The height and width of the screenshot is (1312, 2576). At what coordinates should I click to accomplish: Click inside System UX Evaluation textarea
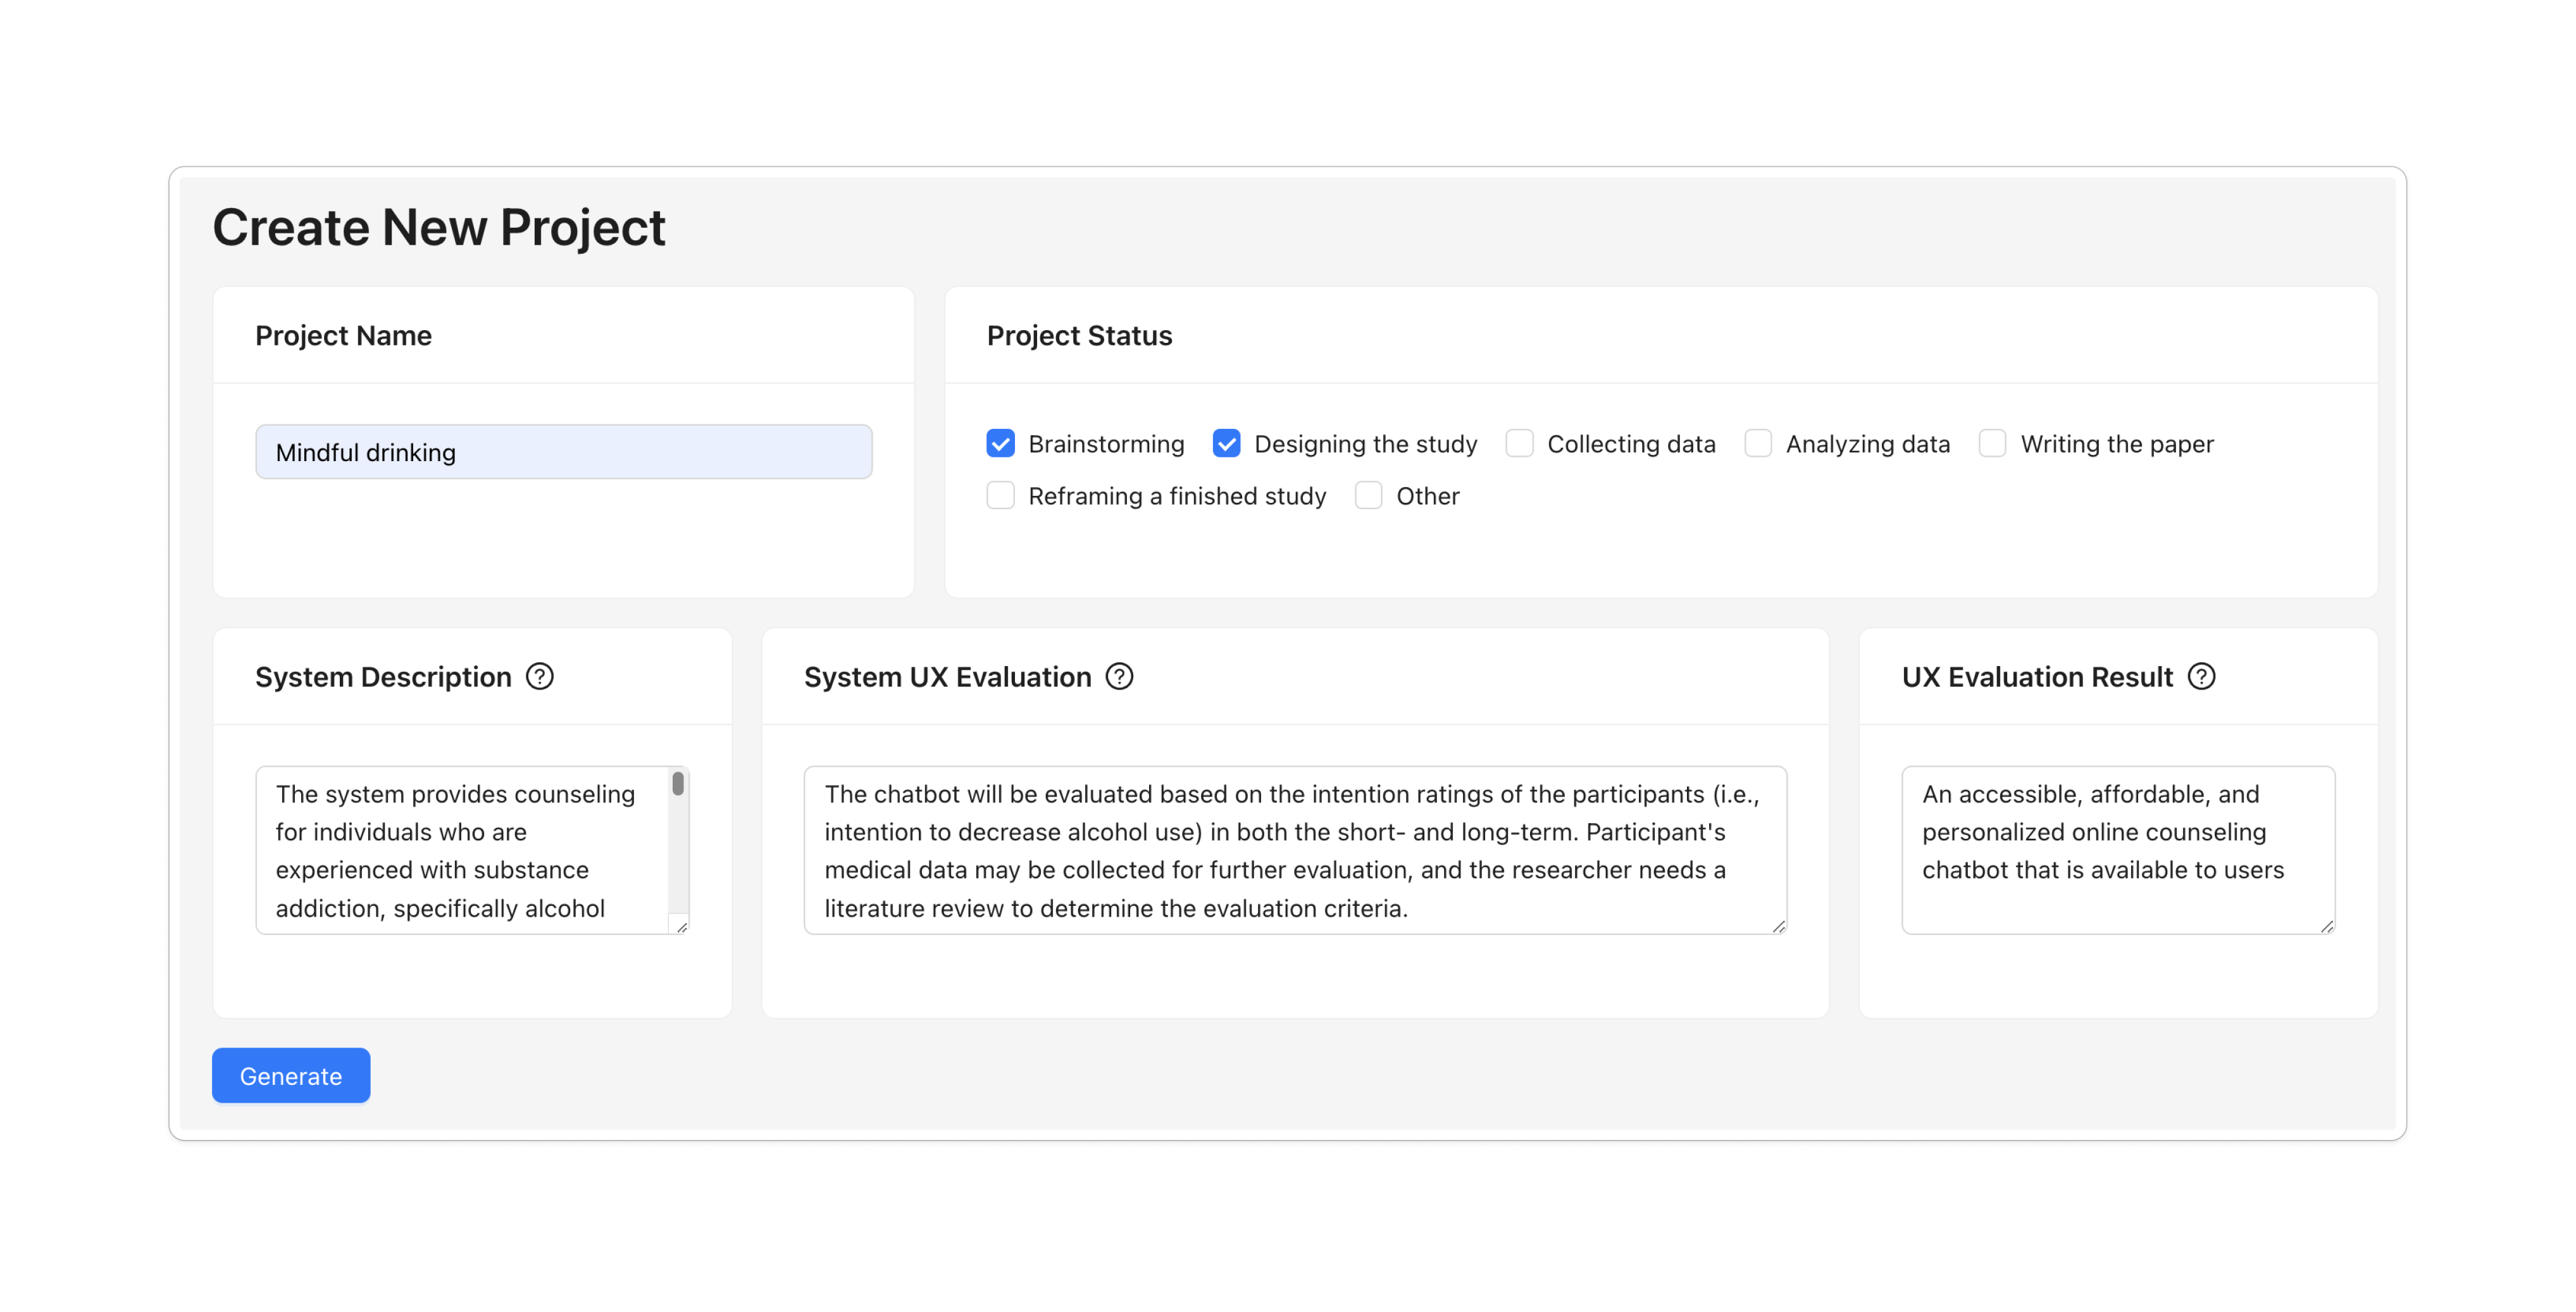tap(1294, 850)
